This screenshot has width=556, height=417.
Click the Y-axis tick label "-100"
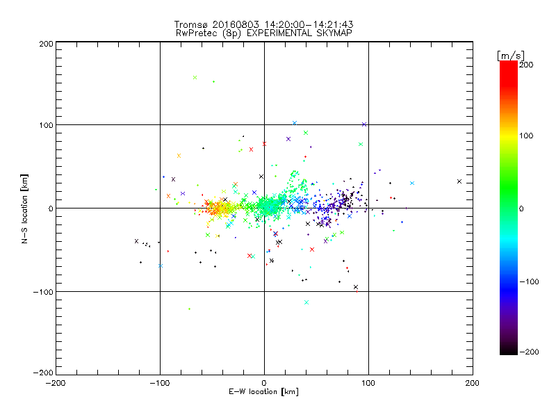tap(43, 292)
